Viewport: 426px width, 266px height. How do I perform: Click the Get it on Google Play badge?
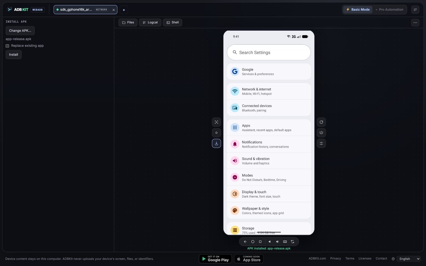pos(215,259)
